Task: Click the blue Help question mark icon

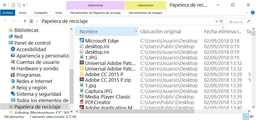Action: (x=253, y=13)
